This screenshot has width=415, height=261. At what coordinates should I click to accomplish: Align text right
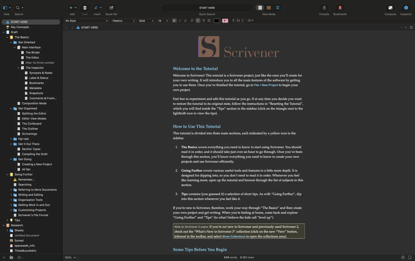203,20
